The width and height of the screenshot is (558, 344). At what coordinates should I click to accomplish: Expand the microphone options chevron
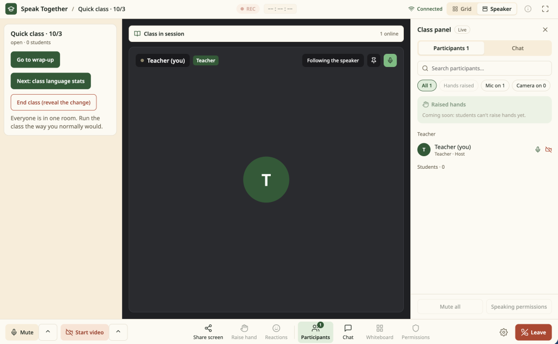pyautogui.click(x=48, y=332)
